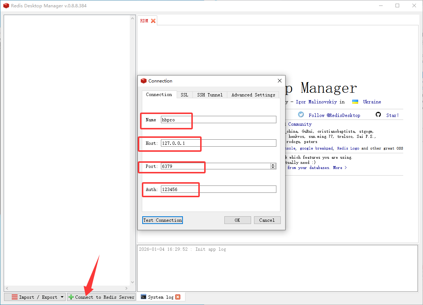The height and width of the screenshot is (305, 423).
Task: Focus the Auth field showing 123456
Action: (218, 189)
